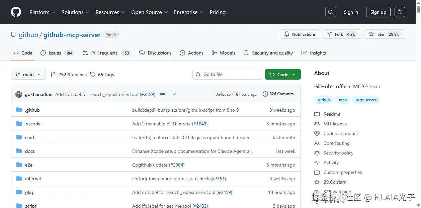This screenshot has width=421, height=208.
Task: Click the docs folder icon
Action: [x=19, y=151]
